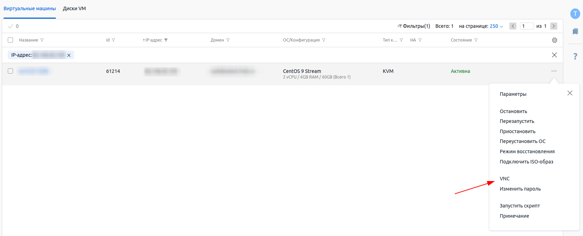Click the user avatar icon

point(575,14)
